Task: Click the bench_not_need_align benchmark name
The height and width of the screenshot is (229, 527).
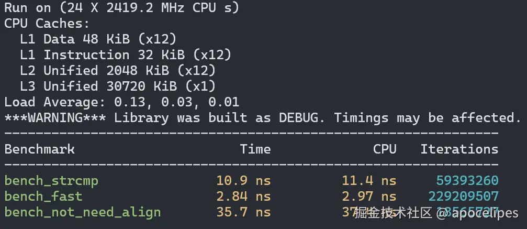Action: [83, 213]
